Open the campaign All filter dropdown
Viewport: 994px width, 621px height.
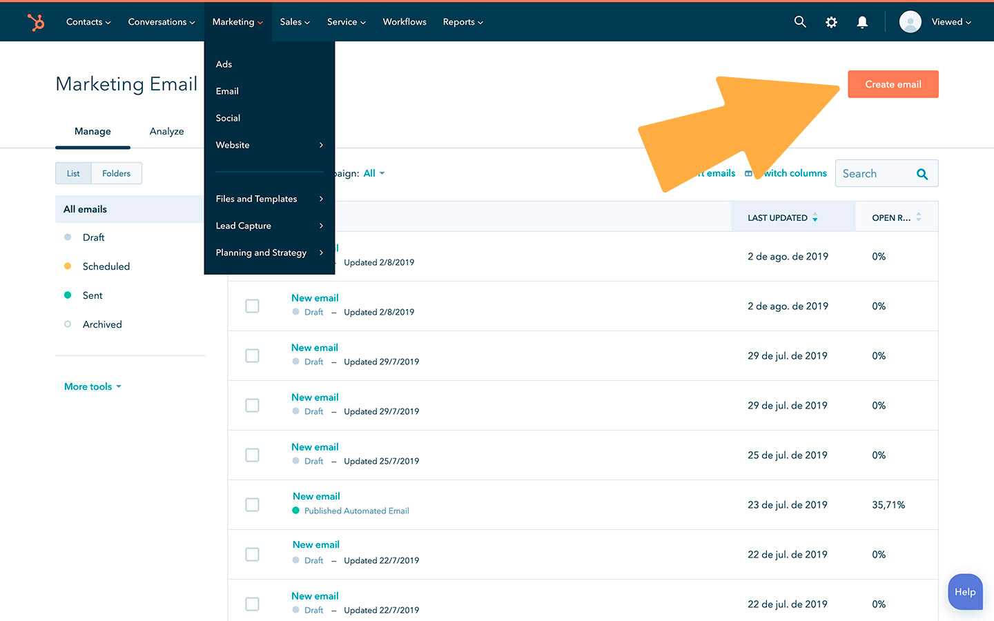pyautogui.click(x=374, y=173)
